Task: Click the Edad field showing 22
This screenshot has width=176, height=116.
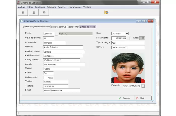Action: (x=142, y=38)
